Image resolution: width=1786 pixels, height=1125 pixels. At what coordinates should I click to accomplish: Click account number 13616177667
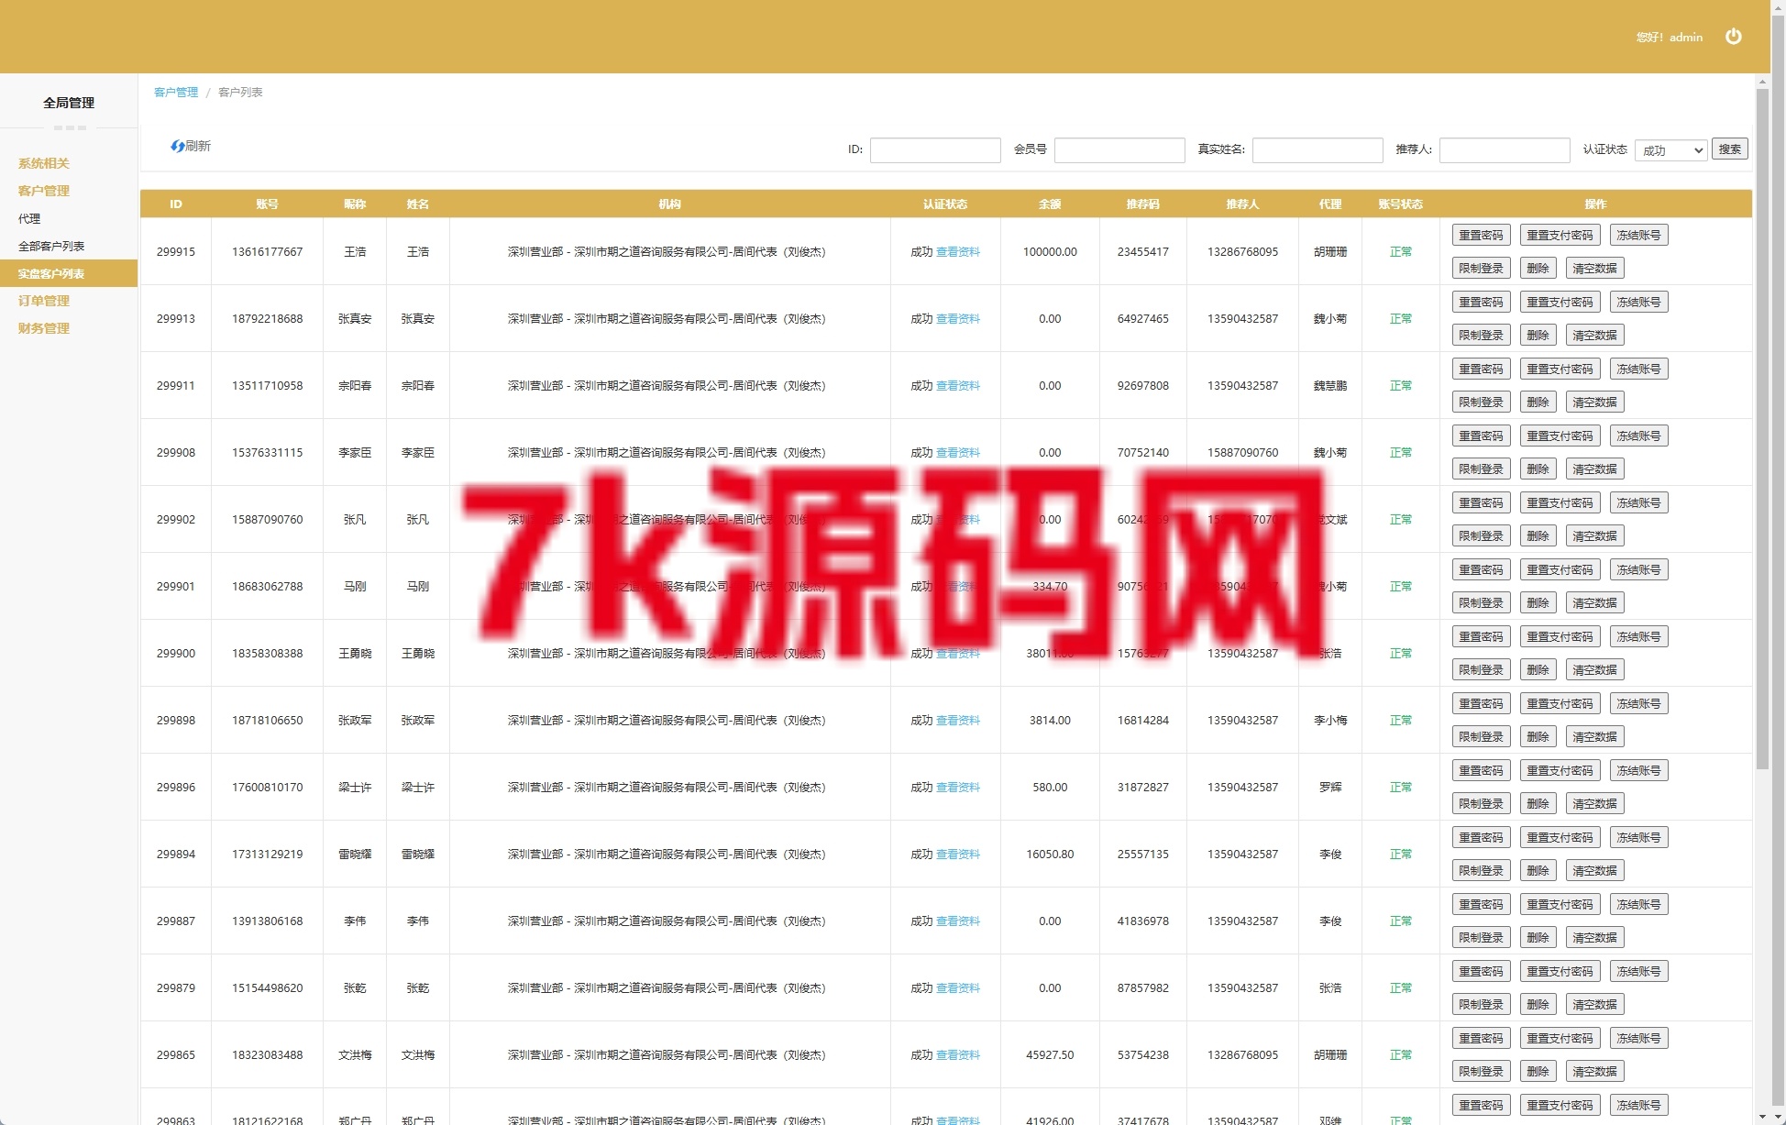tap(267, 251)
